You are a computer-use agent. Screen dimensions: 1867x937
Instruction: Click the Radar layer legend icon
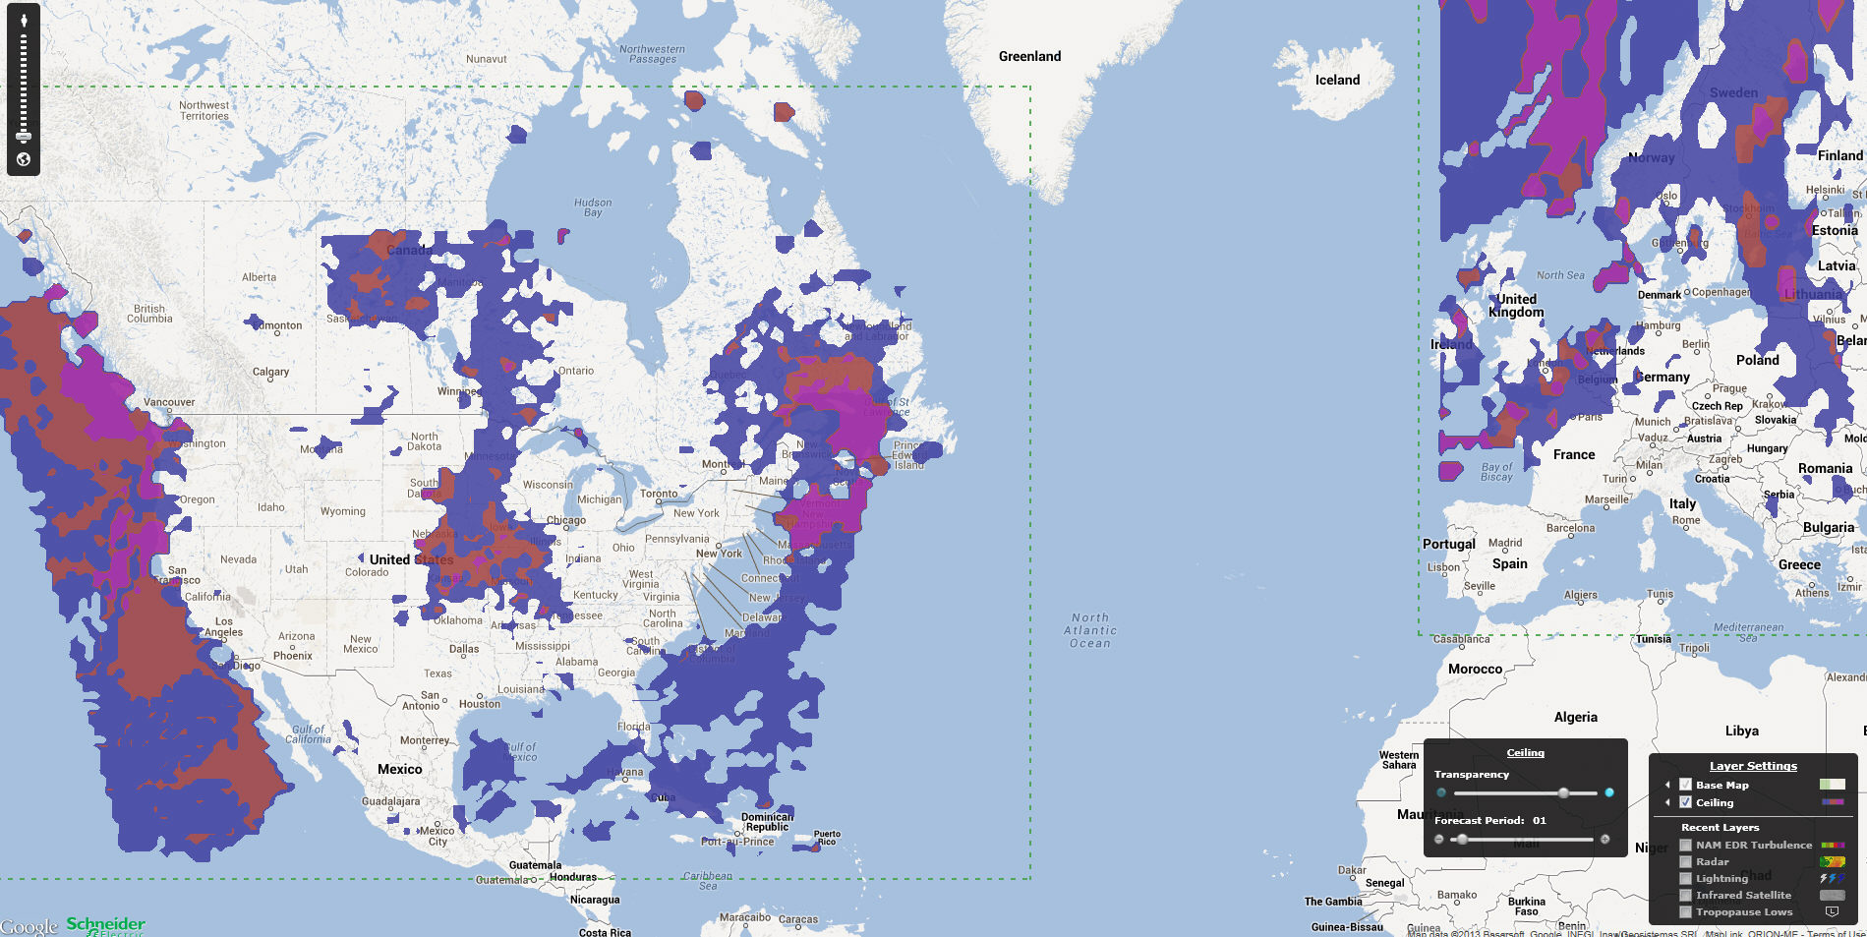click(x=1832, y=862)
